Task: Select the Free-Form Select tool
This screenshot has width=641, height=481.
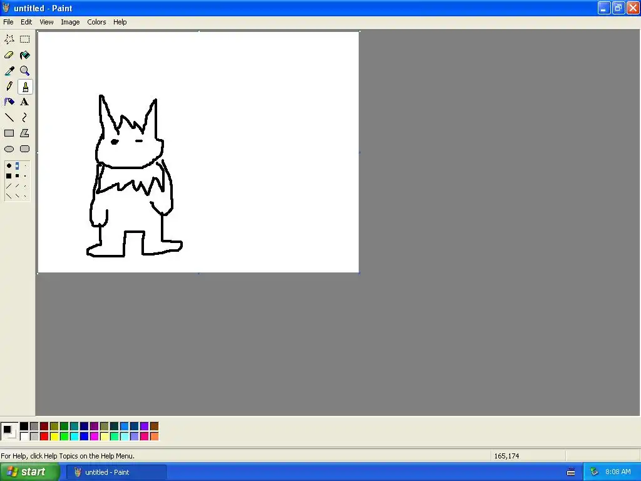Action: [9, 39]
